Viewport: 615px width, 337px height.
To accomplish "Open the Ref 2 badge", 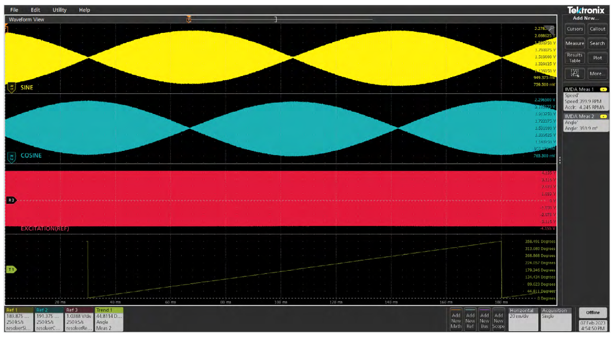I will [48, 319].
